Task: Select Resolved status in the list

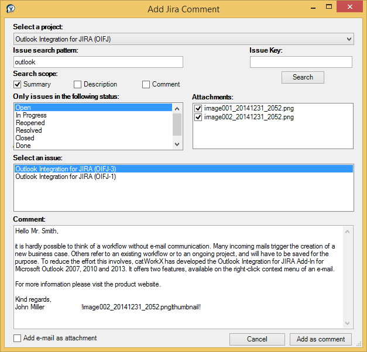Action: [x=29, y=130]
